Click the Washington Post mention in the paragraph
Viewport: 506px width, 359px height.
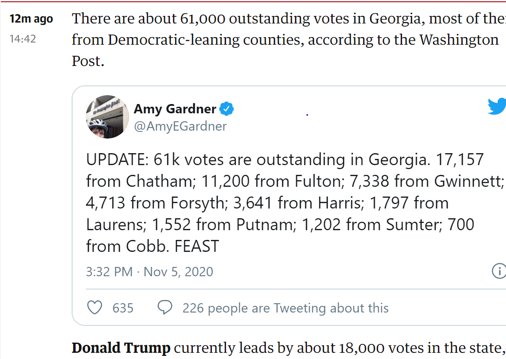tap(459, 40)
